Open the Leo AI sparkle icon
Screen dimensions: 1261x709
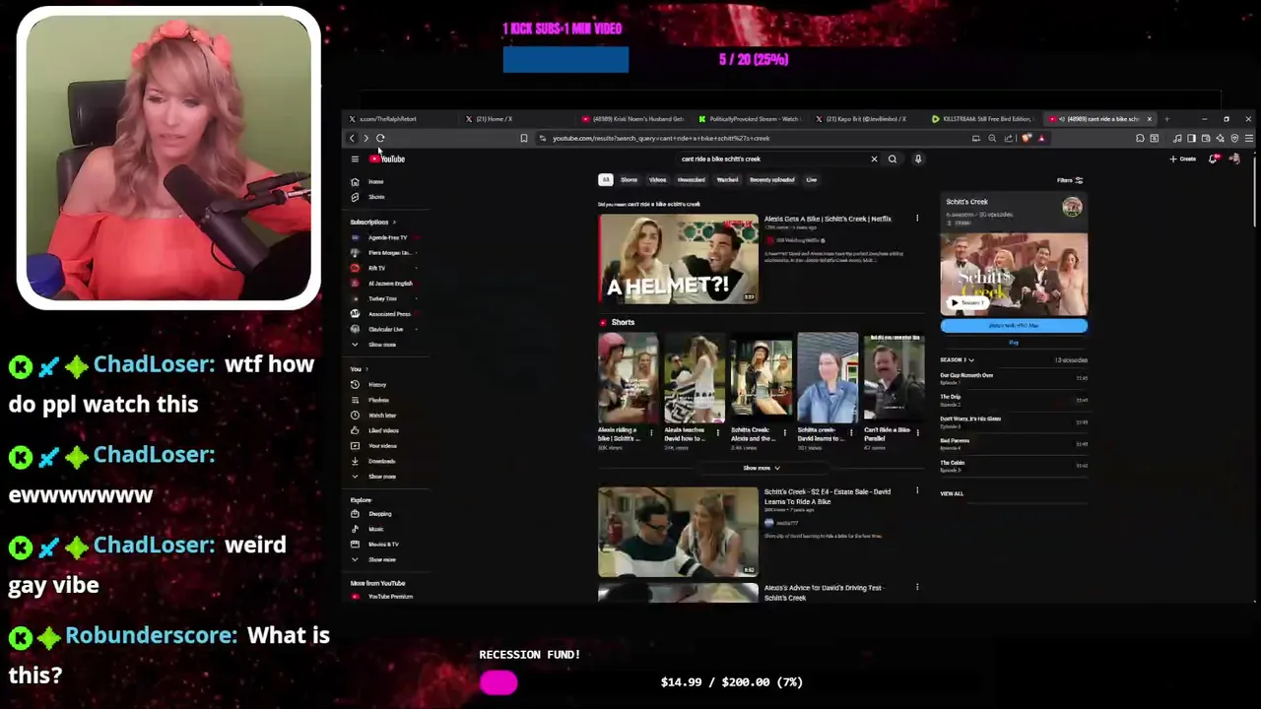pyautogui.click(x=1220, y=138)
